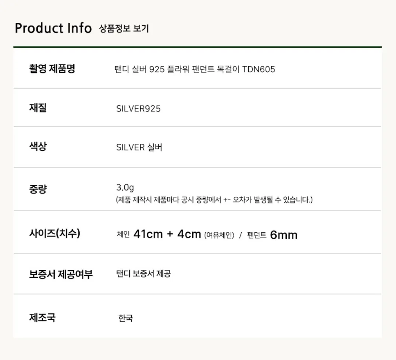This screenshot has height=360, width=396.
Task: Select the 촬영 제품명 row label
Action: (52, 69)
